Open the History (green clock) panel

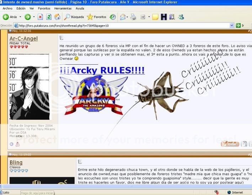[113, 17]
